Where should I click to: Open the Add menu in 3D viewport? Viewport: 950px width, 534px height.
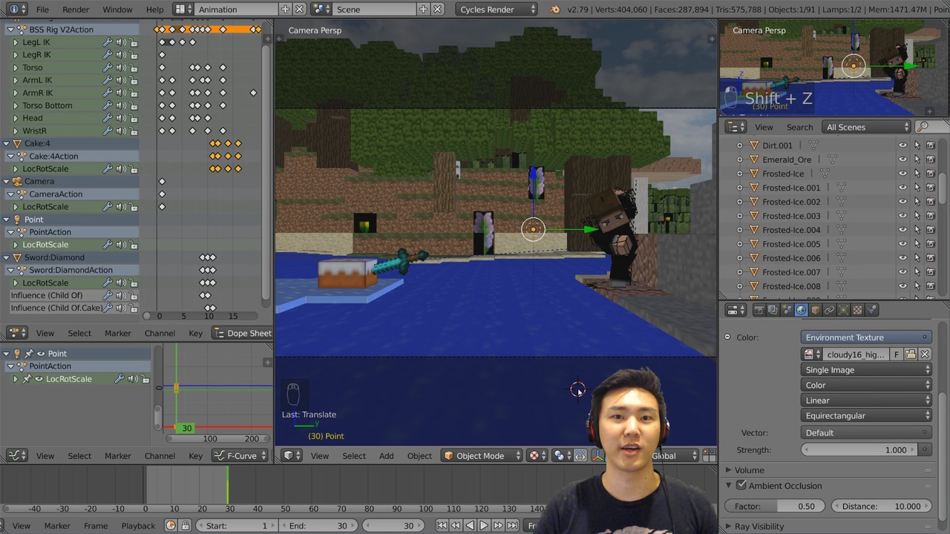click(386, 456)
